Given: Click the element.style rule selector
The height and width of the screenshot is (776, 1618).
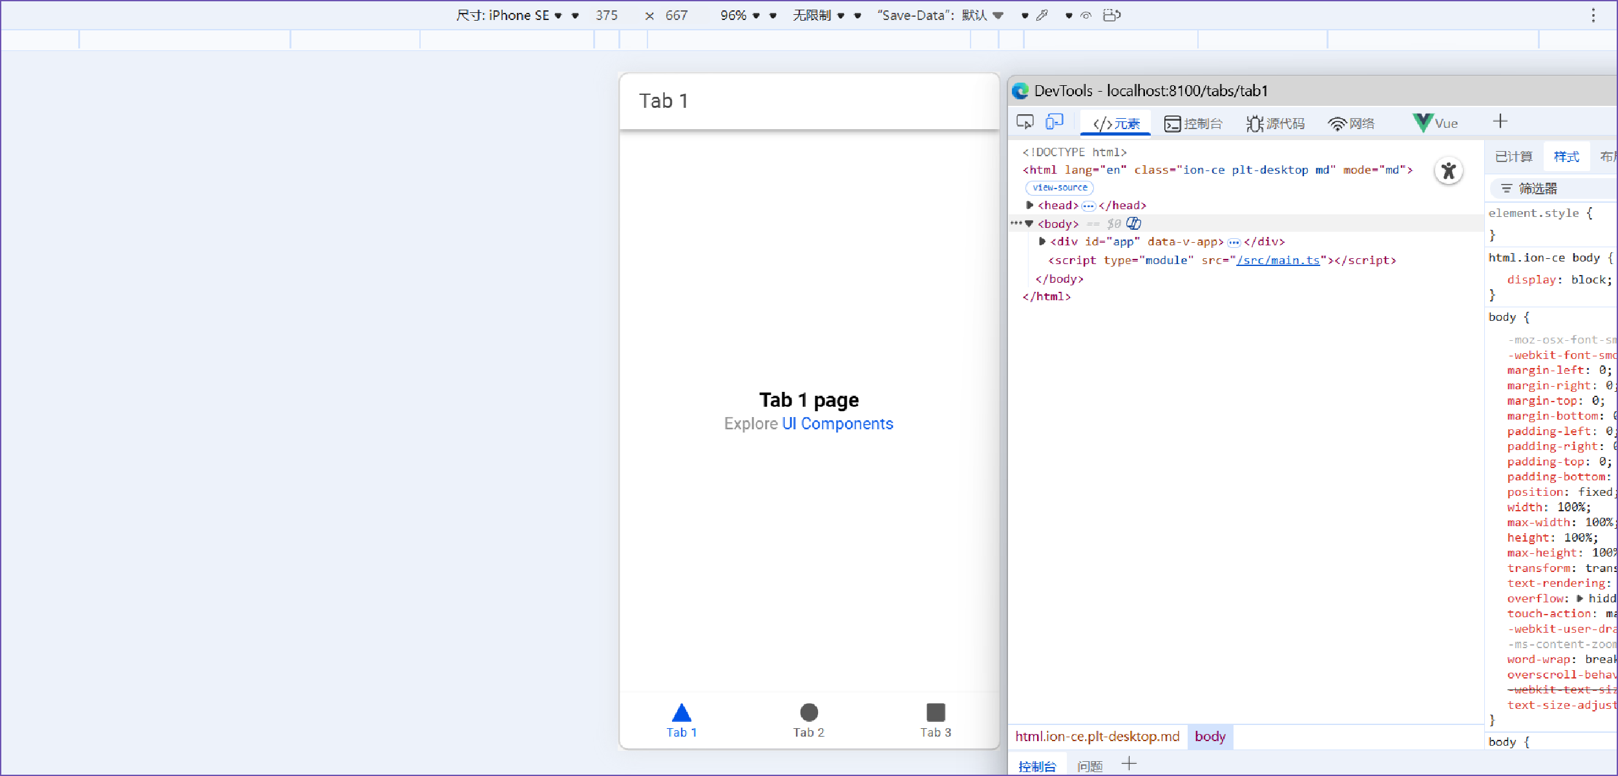Looking at the screenshot, I should tap(1533, 213).
